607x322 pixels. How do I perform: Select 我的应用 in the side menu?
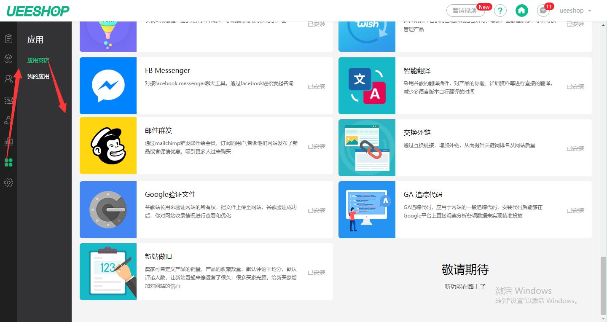tap(38, 76)
